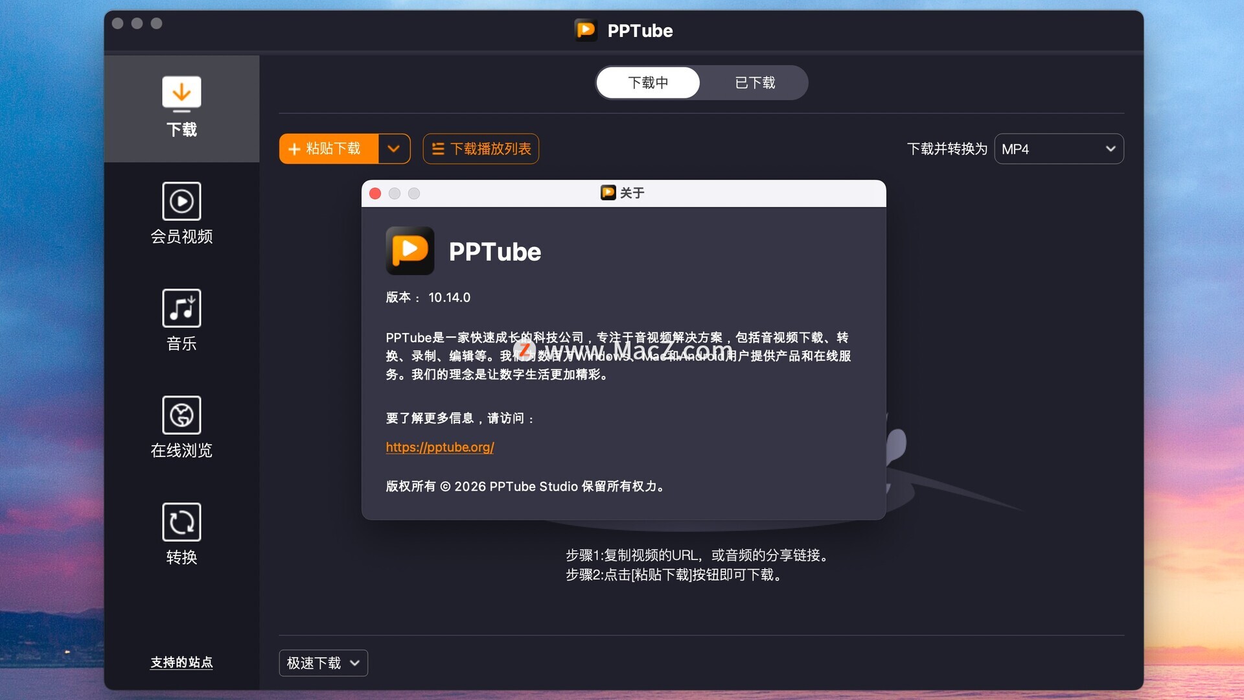Open the https://pptube.org/ link
1244x700 pixels.
coord(440,447)
